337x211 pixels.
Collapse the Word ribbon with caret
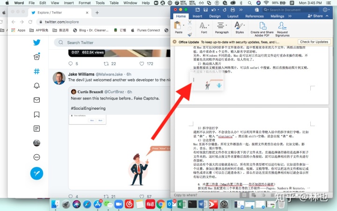click(327, 16)
